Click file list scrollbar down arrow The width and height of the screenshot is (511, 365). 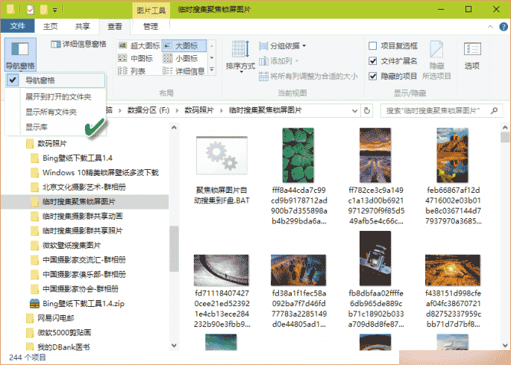point(505,346)
